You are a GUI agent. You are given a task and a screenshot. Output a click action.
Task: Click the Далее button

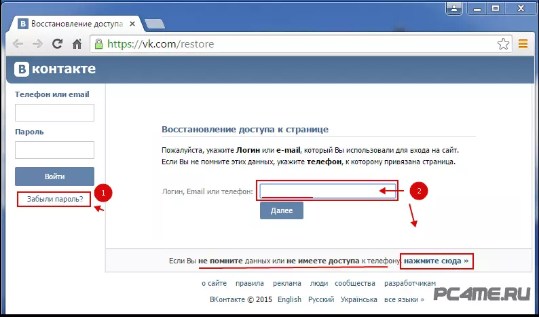click(282, 210)
